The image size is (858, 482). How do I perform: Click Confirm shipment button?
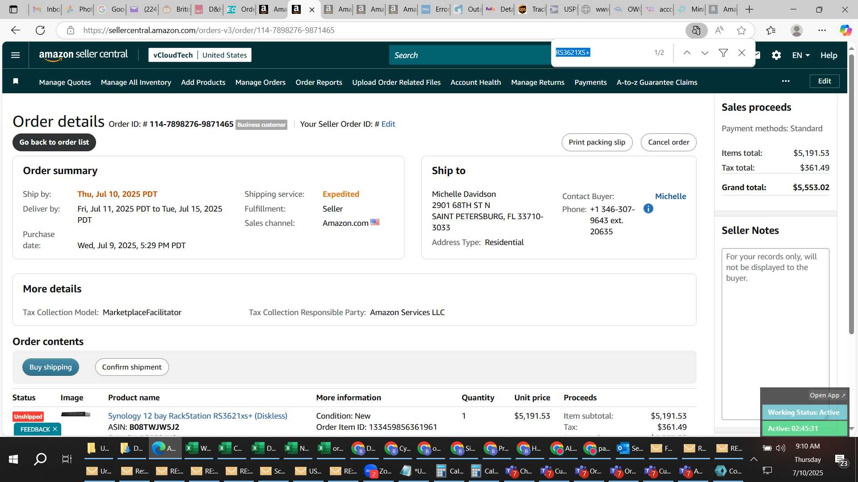pos(132,367)
